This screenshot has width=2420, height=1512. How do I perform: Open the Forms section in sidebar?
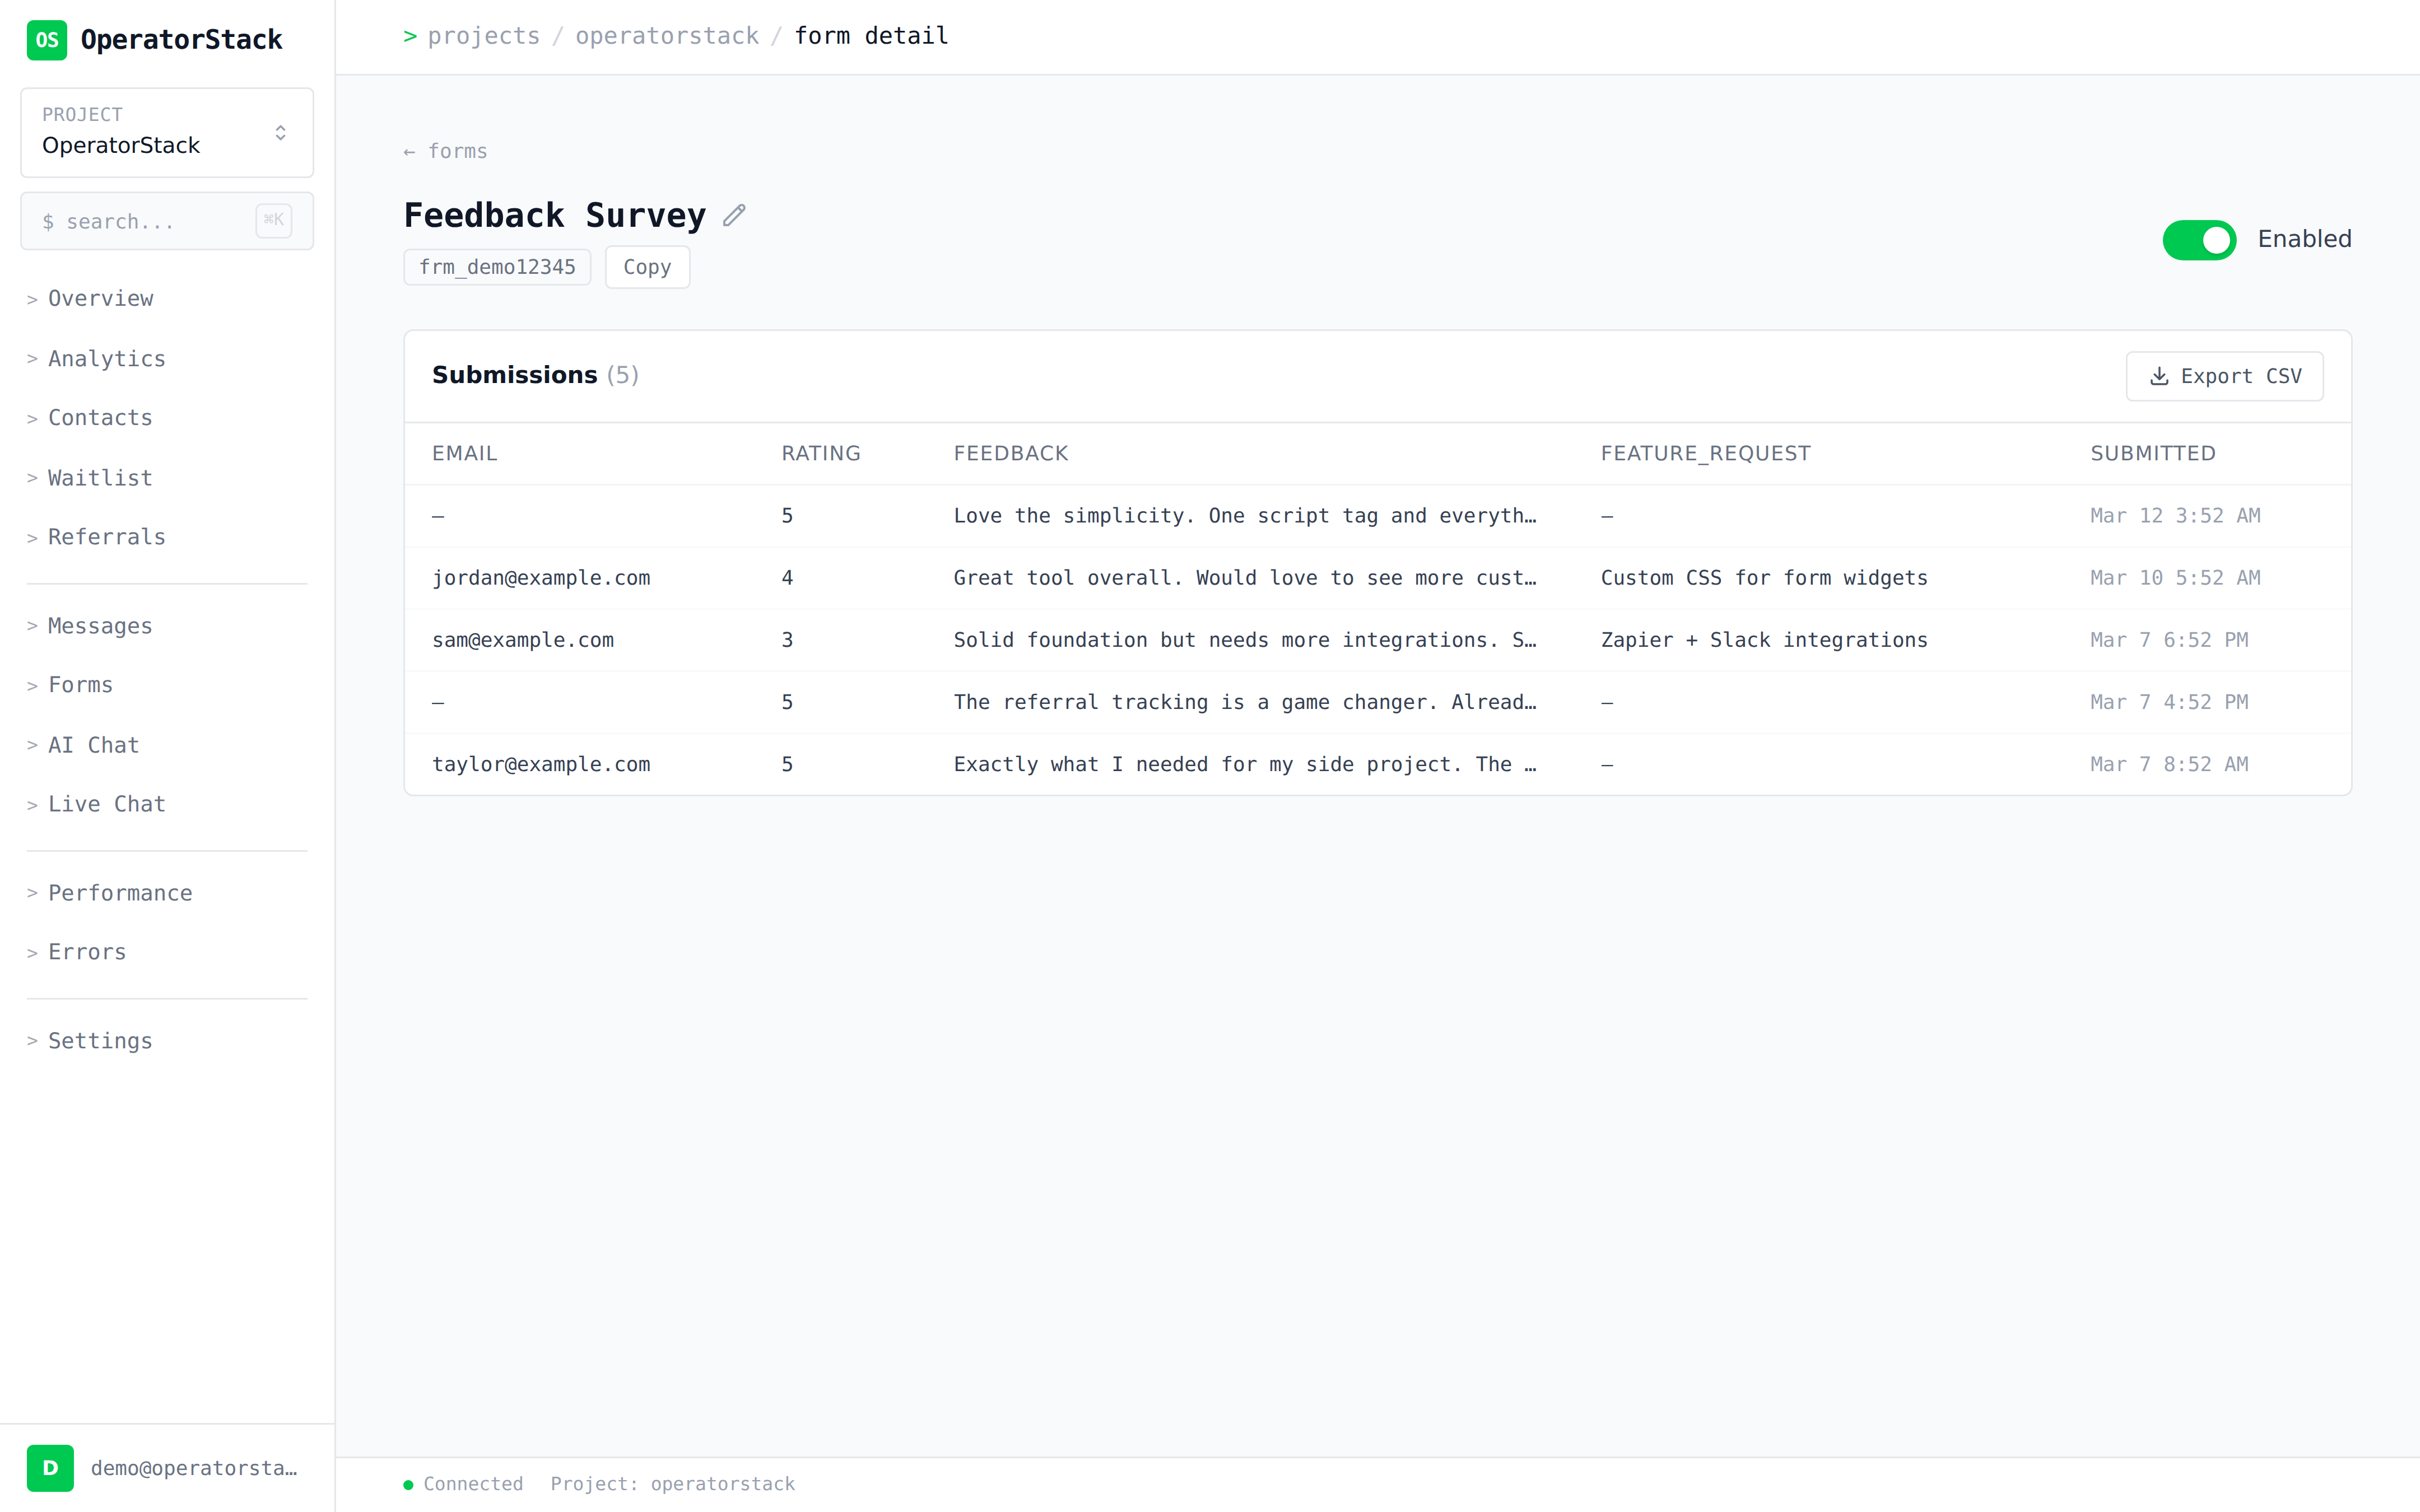click(80, 685)
